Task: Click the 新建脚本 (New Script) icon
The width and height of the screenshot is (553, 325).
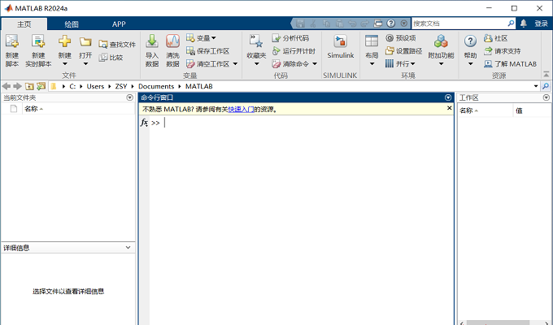Action: pyautogui.click(x=12, y=41)
